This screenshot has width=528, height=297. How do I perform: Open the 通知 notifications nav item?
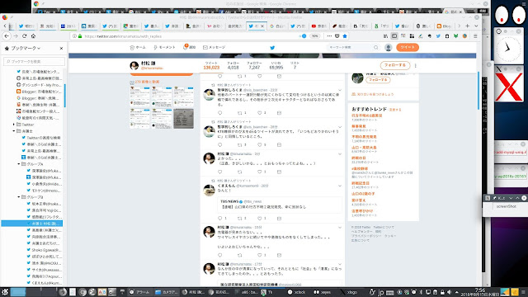point(189,47)
